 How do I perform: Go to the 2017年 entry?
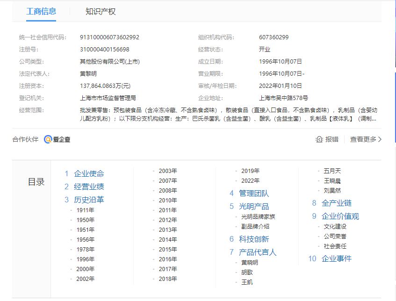pyautogui.click(x=168, y=269)
